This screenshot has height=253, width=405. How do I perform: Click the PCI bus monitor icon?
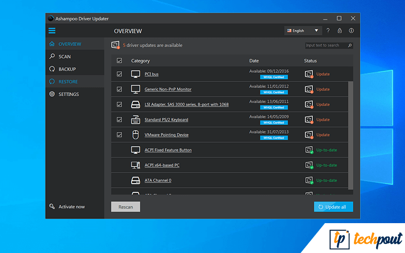136,74
